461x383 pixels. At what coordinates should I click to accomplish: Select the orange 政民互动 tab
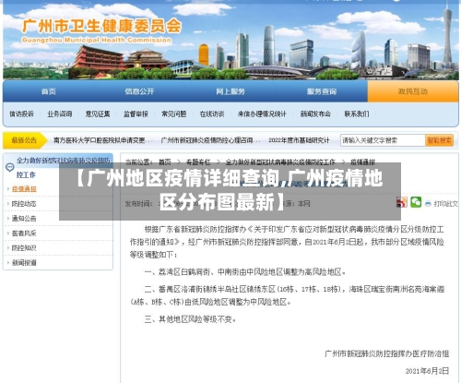413,91
